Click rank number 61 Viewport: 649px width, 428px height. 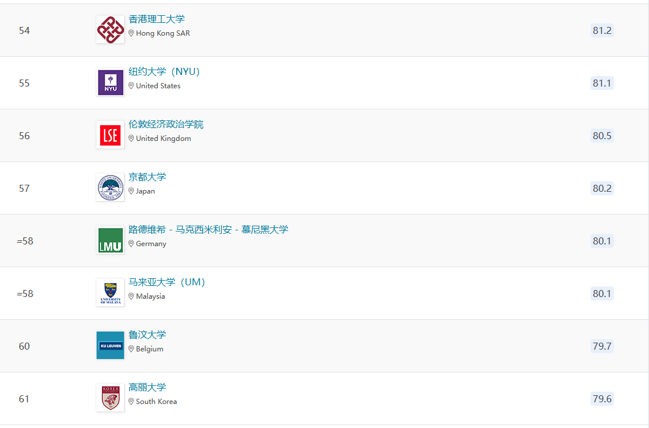click(25, 399)
